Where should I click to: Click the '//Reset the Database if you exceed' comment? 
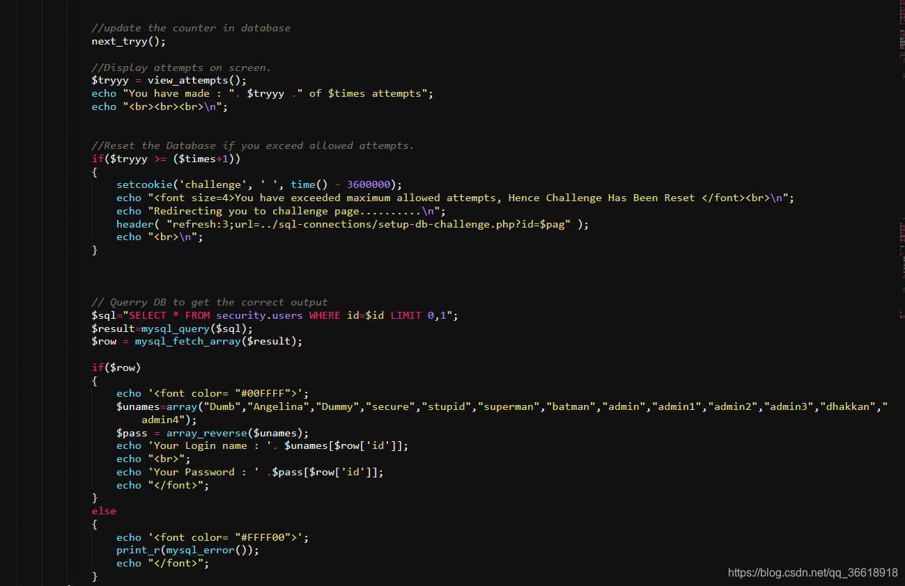click(x=253, y=145)
